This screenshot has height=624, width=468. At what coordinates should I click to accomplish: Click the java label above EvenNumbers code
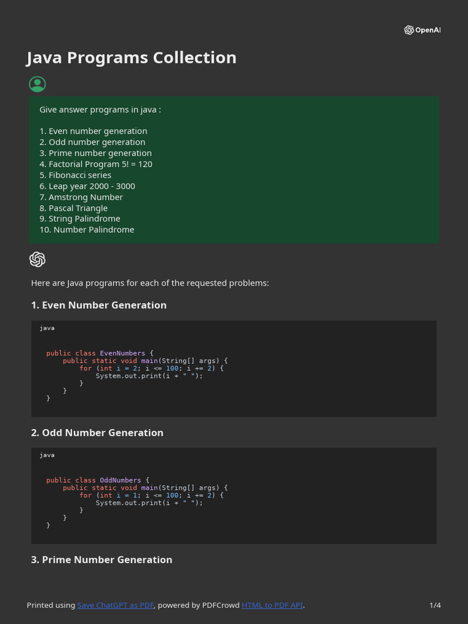coord(47,328)
